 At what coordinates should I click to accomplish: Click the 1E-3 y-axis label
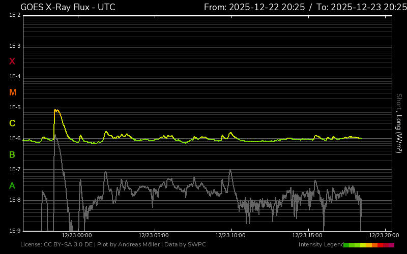[15, 46]
